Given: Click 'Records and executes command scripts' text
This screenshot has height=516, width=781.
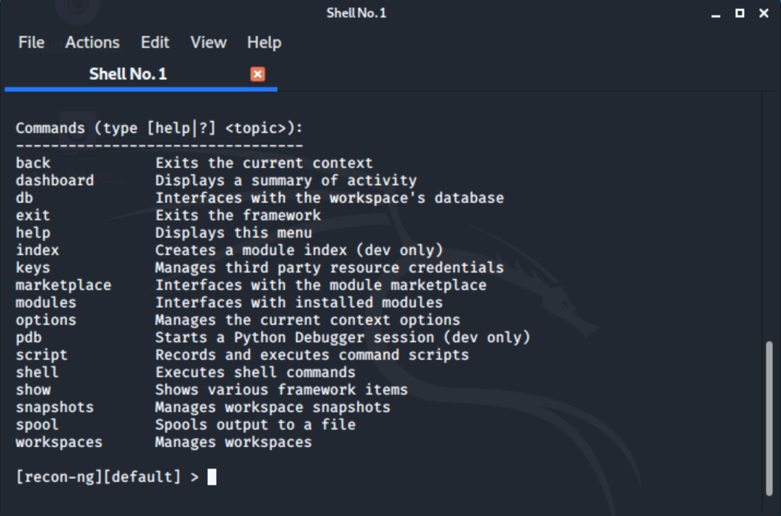Looking at the screenshot, I should pyautogui.click(x=312, y=355).
